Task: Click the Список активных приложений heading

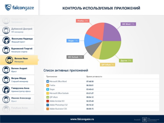Action: click(66, 70)
